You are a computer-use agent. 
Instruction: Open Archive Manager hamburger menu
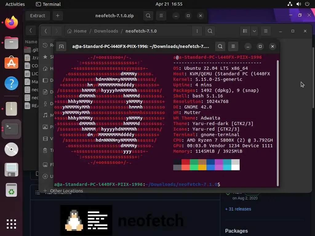coord(161,16)
